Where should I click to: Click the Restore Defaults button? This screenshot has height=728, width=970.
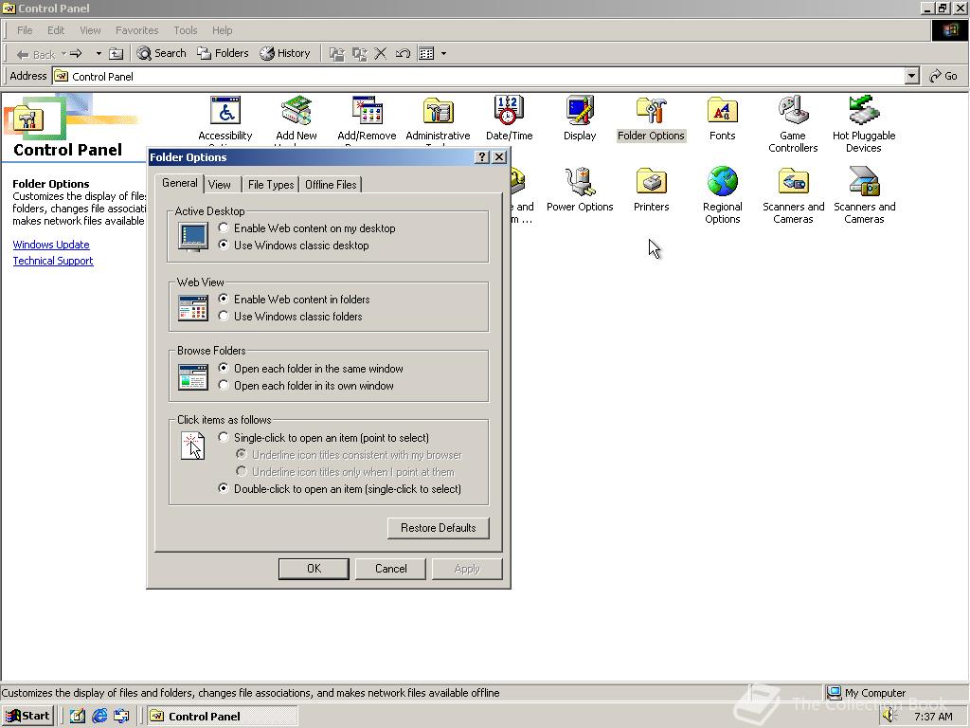point(438,528)
